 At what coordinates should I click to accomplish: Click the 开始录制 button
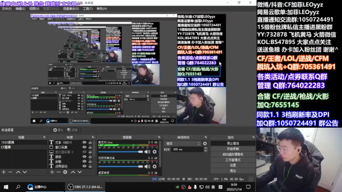click(x=233, y=149)
